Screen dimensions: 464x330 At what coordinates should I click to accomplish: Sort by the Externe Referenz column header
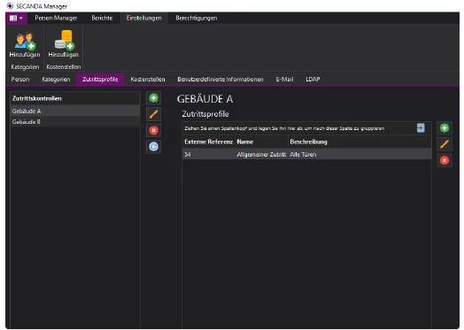208,142
